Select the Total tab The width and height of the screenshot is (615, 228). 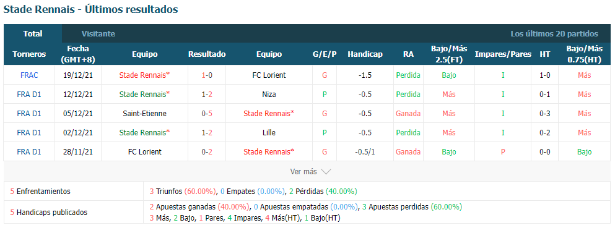33,33
